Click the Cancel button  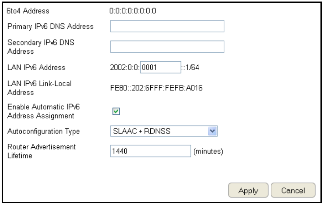(x=293, y=190)
